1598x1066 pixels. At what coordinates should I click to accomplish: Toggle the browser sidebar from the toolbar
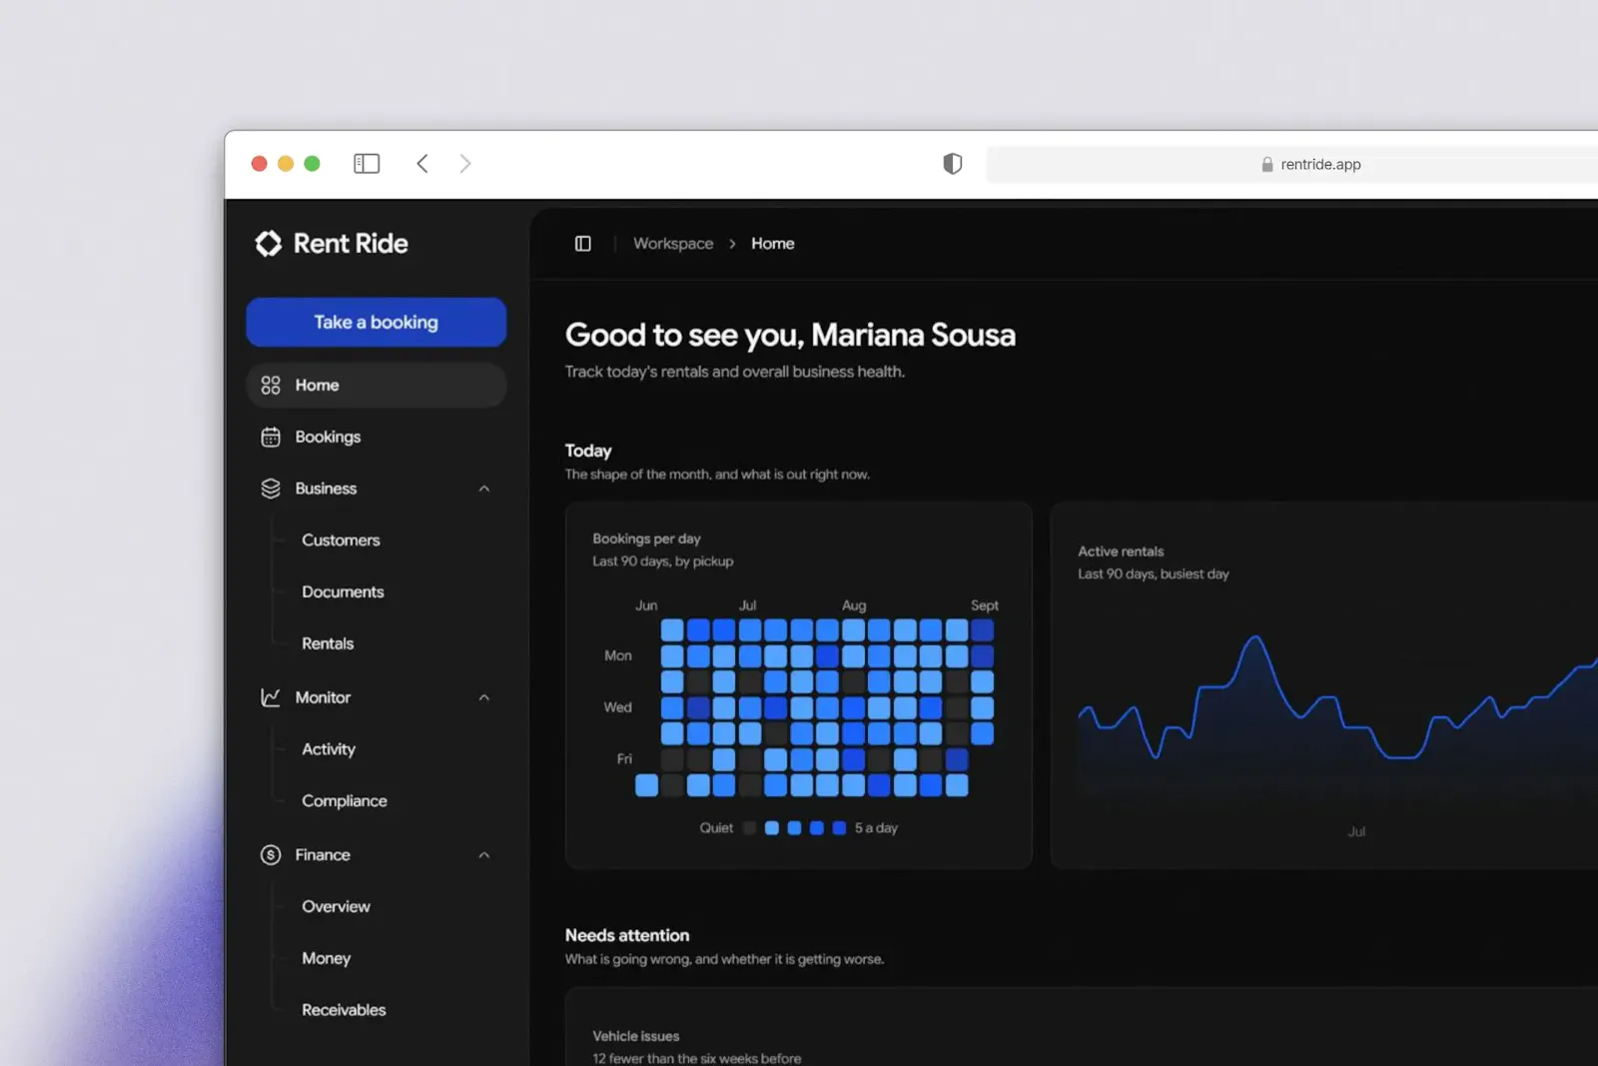tap(367, 164)
